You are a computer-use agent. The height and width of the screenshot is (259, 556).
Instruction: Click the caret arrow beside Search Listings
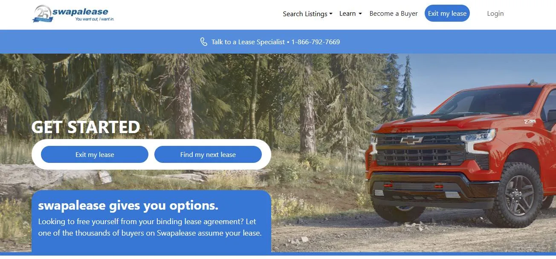click(331, 14)
